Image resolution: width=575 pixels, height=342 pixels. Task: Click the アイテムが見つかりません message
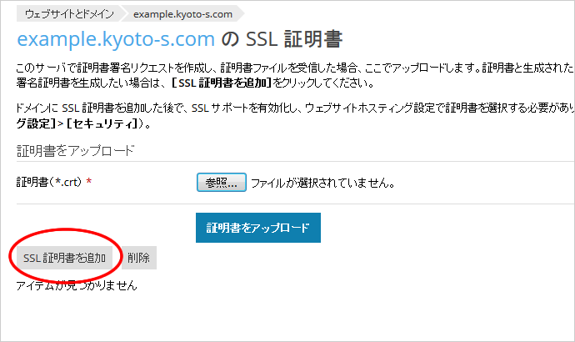pos(77,285)
